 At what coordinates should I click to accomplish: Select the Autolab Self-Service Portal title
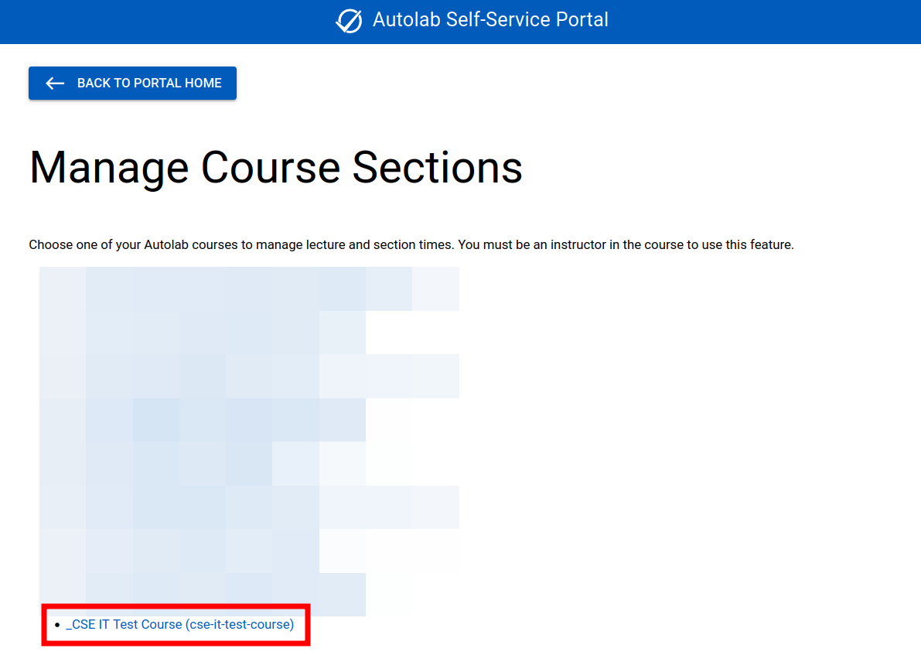[490, 19]
